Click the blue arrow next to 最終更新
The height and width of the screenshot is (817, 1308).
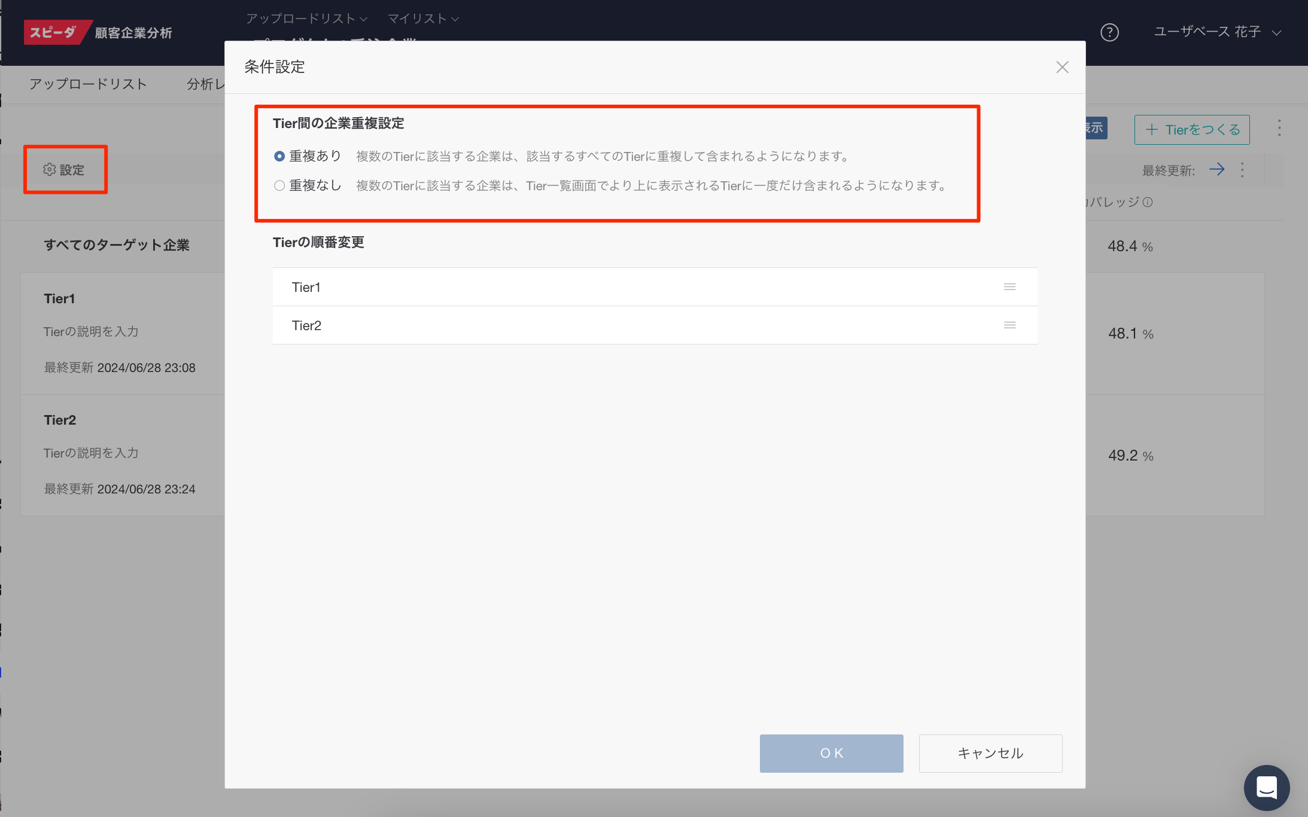pos(1216,170)
